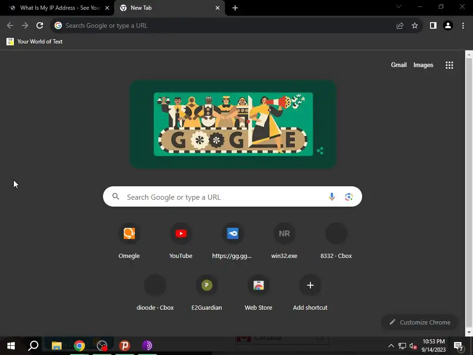Open the recorder app with red dot
Image resolution: width=473 pixels, height=355 pixels.
[102, 346]
